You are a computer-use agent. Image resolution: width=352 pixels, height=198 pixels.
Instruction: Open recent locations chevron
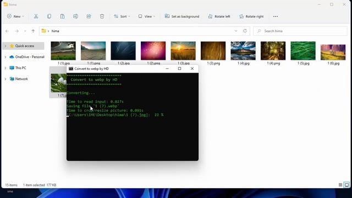point(25,31)
